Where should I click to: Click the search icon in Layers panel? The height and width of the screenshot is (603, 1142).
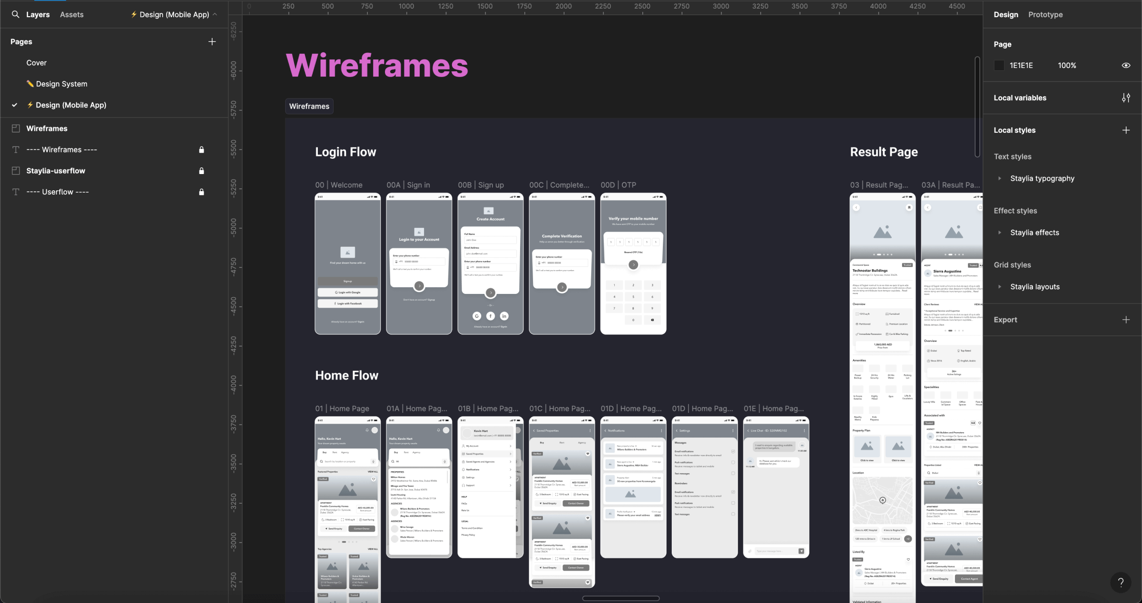[16, 14]
